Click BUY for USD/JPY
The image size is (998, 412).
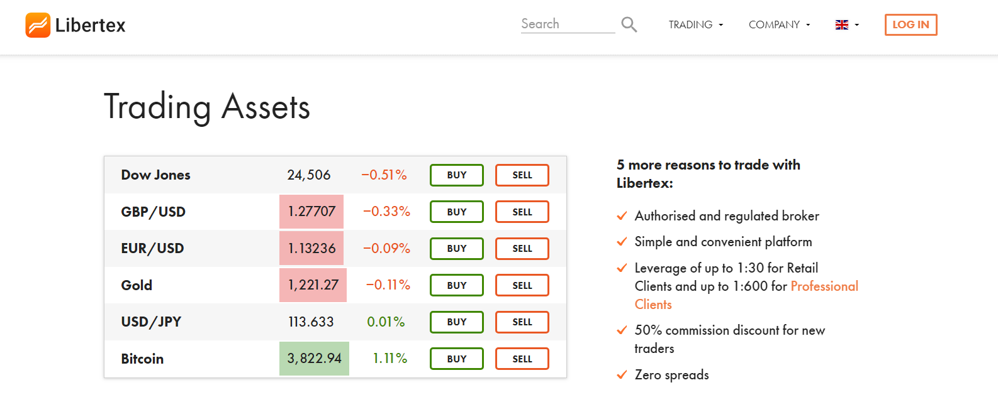(x=457, y=322)
